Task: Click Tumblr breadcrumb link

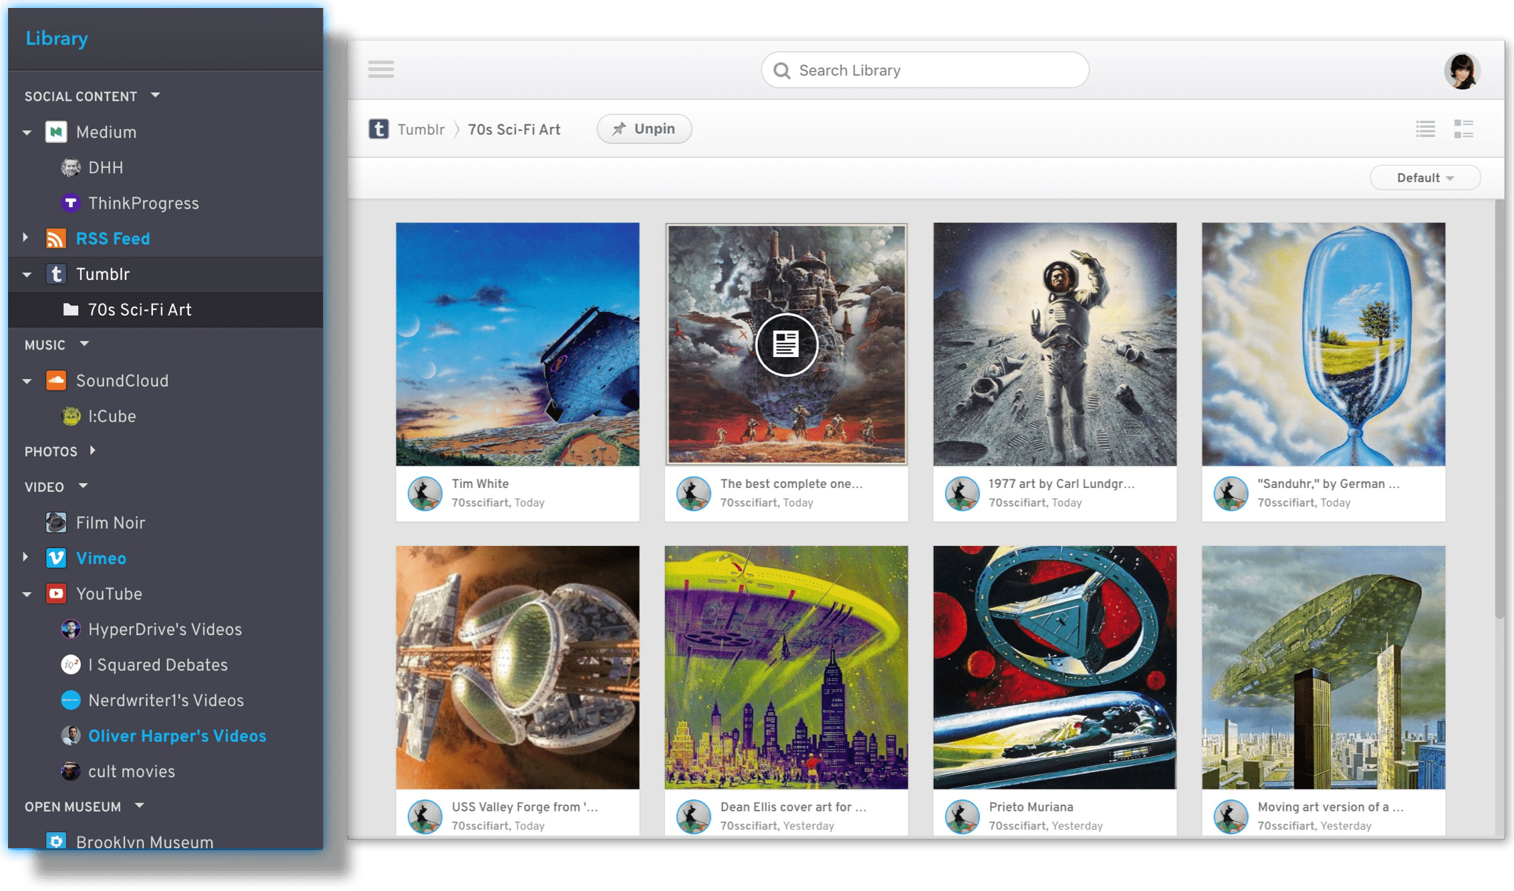Action: click(x=420, y=130)
